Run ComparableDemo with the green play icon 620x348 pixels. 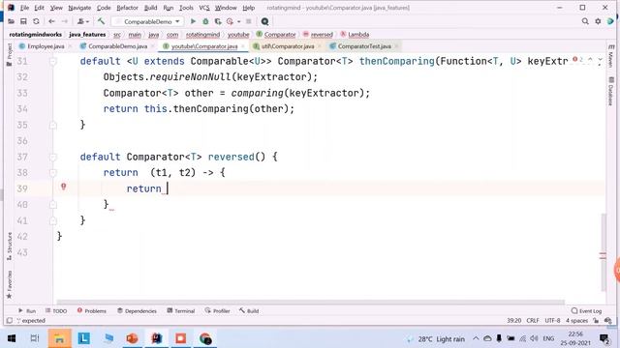[193, 21]
